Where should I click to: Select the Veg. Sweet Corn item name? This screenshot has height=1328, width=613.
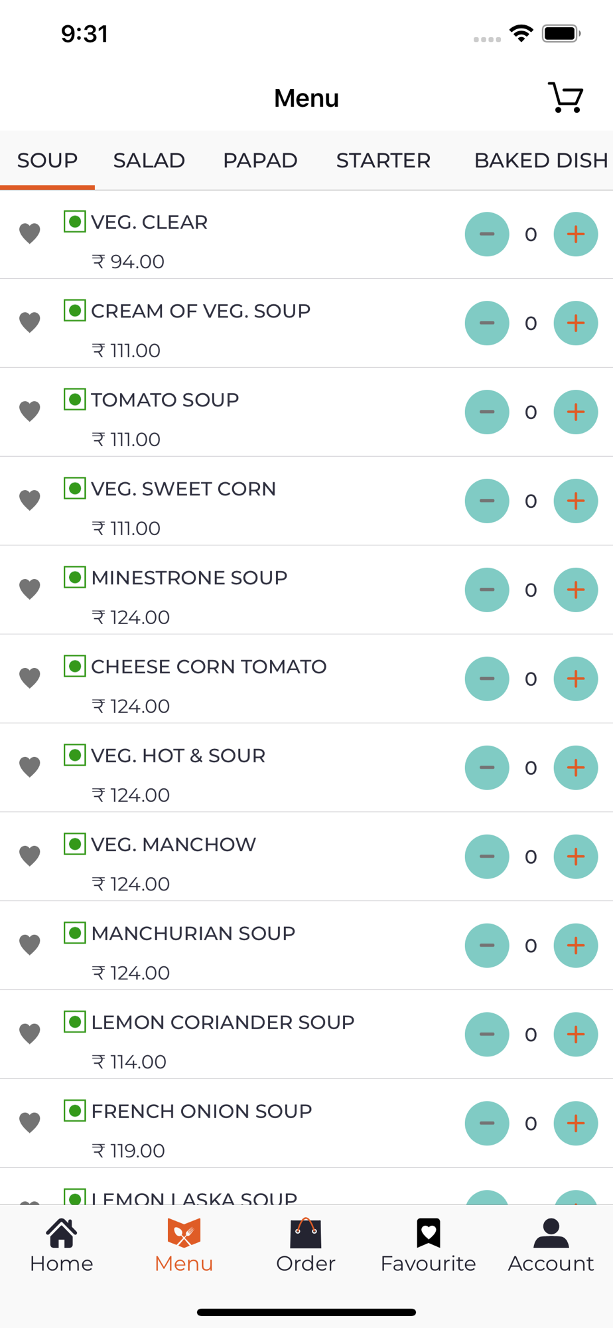point(183,489)
